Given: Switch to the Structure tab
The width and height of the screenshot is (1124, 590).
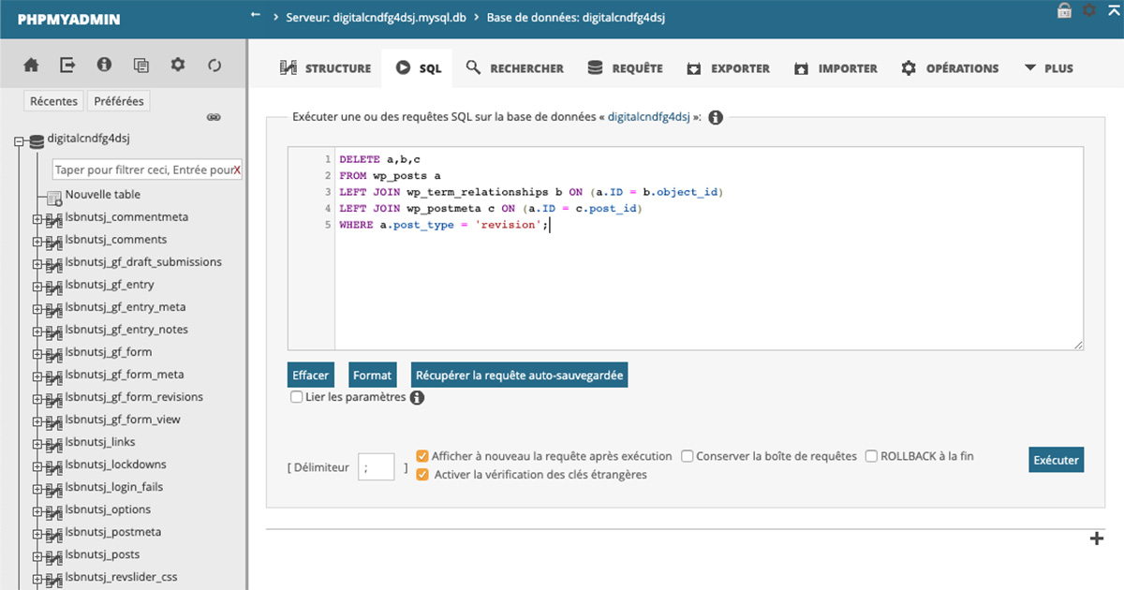Looking at the screenshot, I should (x=325, y=68).
